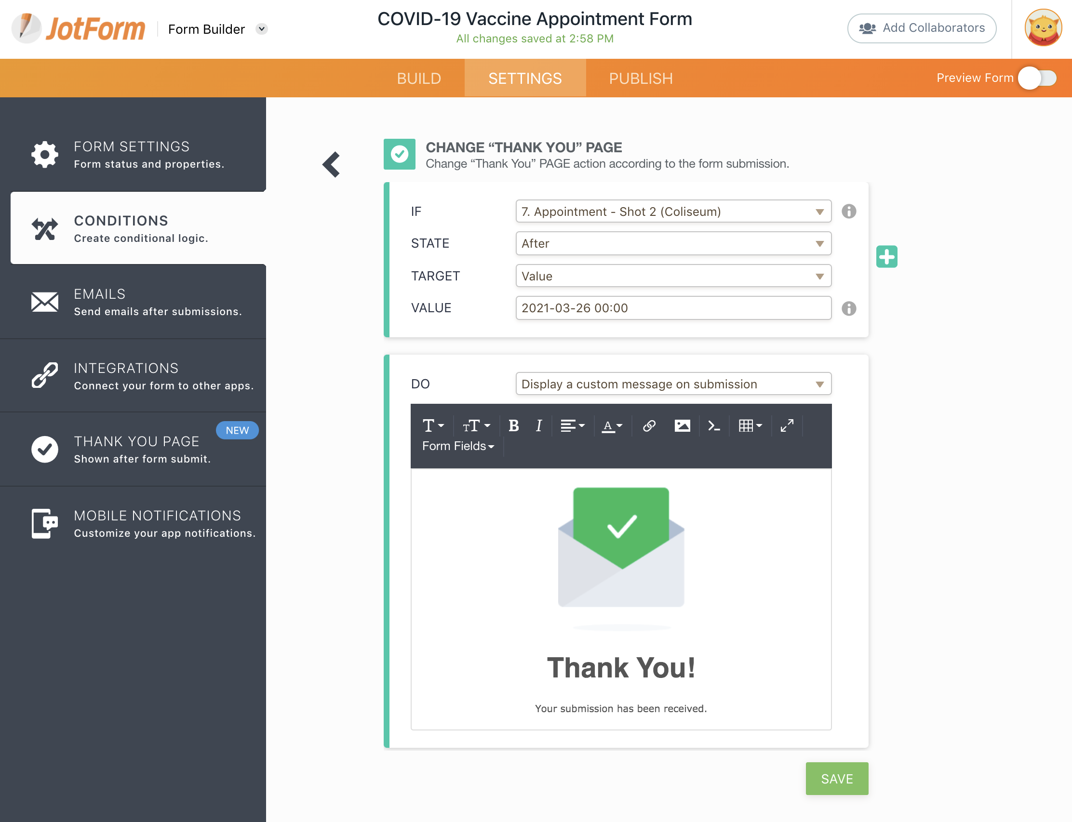Click the VALUE date input field
The image size is (1072, 822).
tap(673, 308)
